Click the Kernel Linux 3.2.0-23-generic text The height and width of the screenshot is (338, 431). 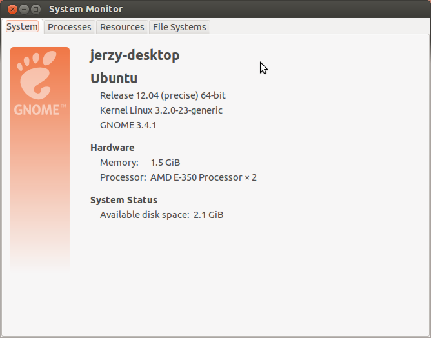click(x=161, y=110)
